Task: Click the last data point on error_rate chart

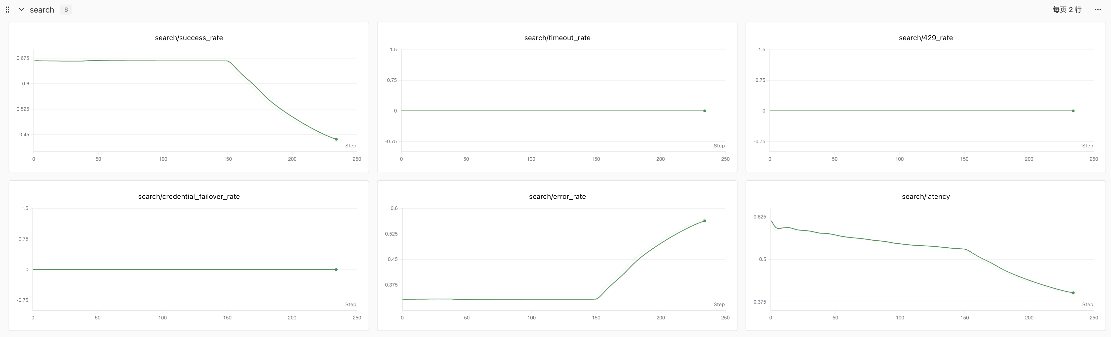Action: pyautogui.click(x=705, y=221)
